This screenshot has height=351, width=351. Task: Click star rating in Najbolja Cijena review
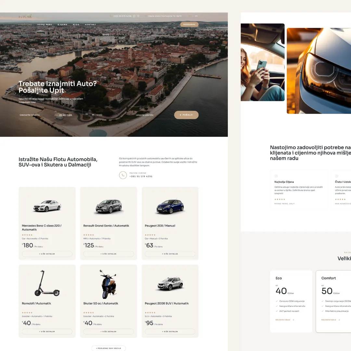tap(279, 199)
